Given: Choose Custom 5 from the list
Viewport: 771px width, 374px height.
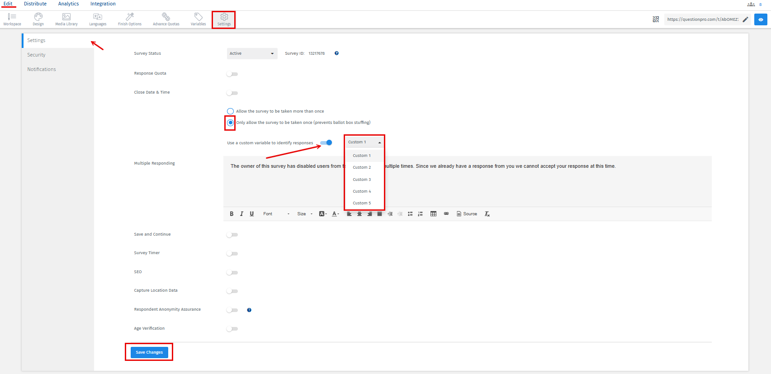Looking at the screenshot, I should tap(364, 203).
